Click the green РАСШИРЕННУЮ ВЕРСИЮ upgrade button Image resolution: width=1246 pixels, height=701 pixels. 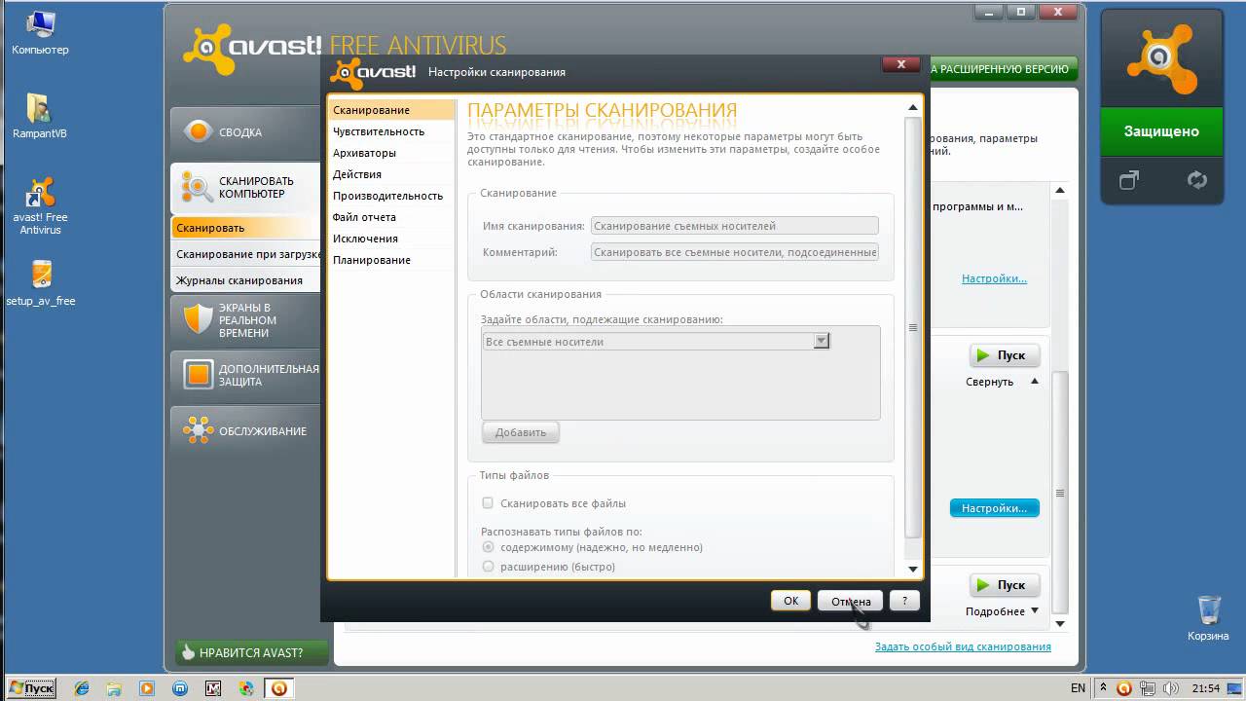[1004, 69]
